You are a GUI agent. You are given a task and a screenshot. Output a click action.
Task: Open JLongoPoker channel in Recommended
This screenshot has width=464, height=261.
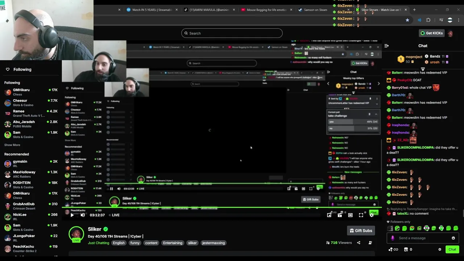pyautogui.click(x=31, y=238)
